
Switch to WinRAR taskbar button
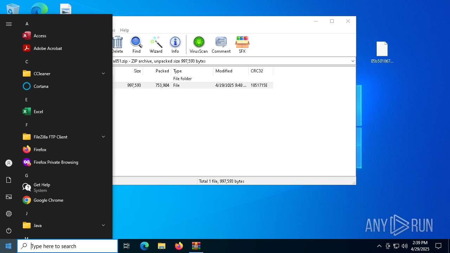[196, 246]
